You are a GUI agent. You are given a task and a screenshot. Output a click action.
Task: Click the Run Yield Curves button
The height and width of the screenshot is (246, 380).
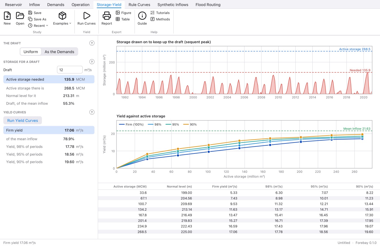click(23, 120)
